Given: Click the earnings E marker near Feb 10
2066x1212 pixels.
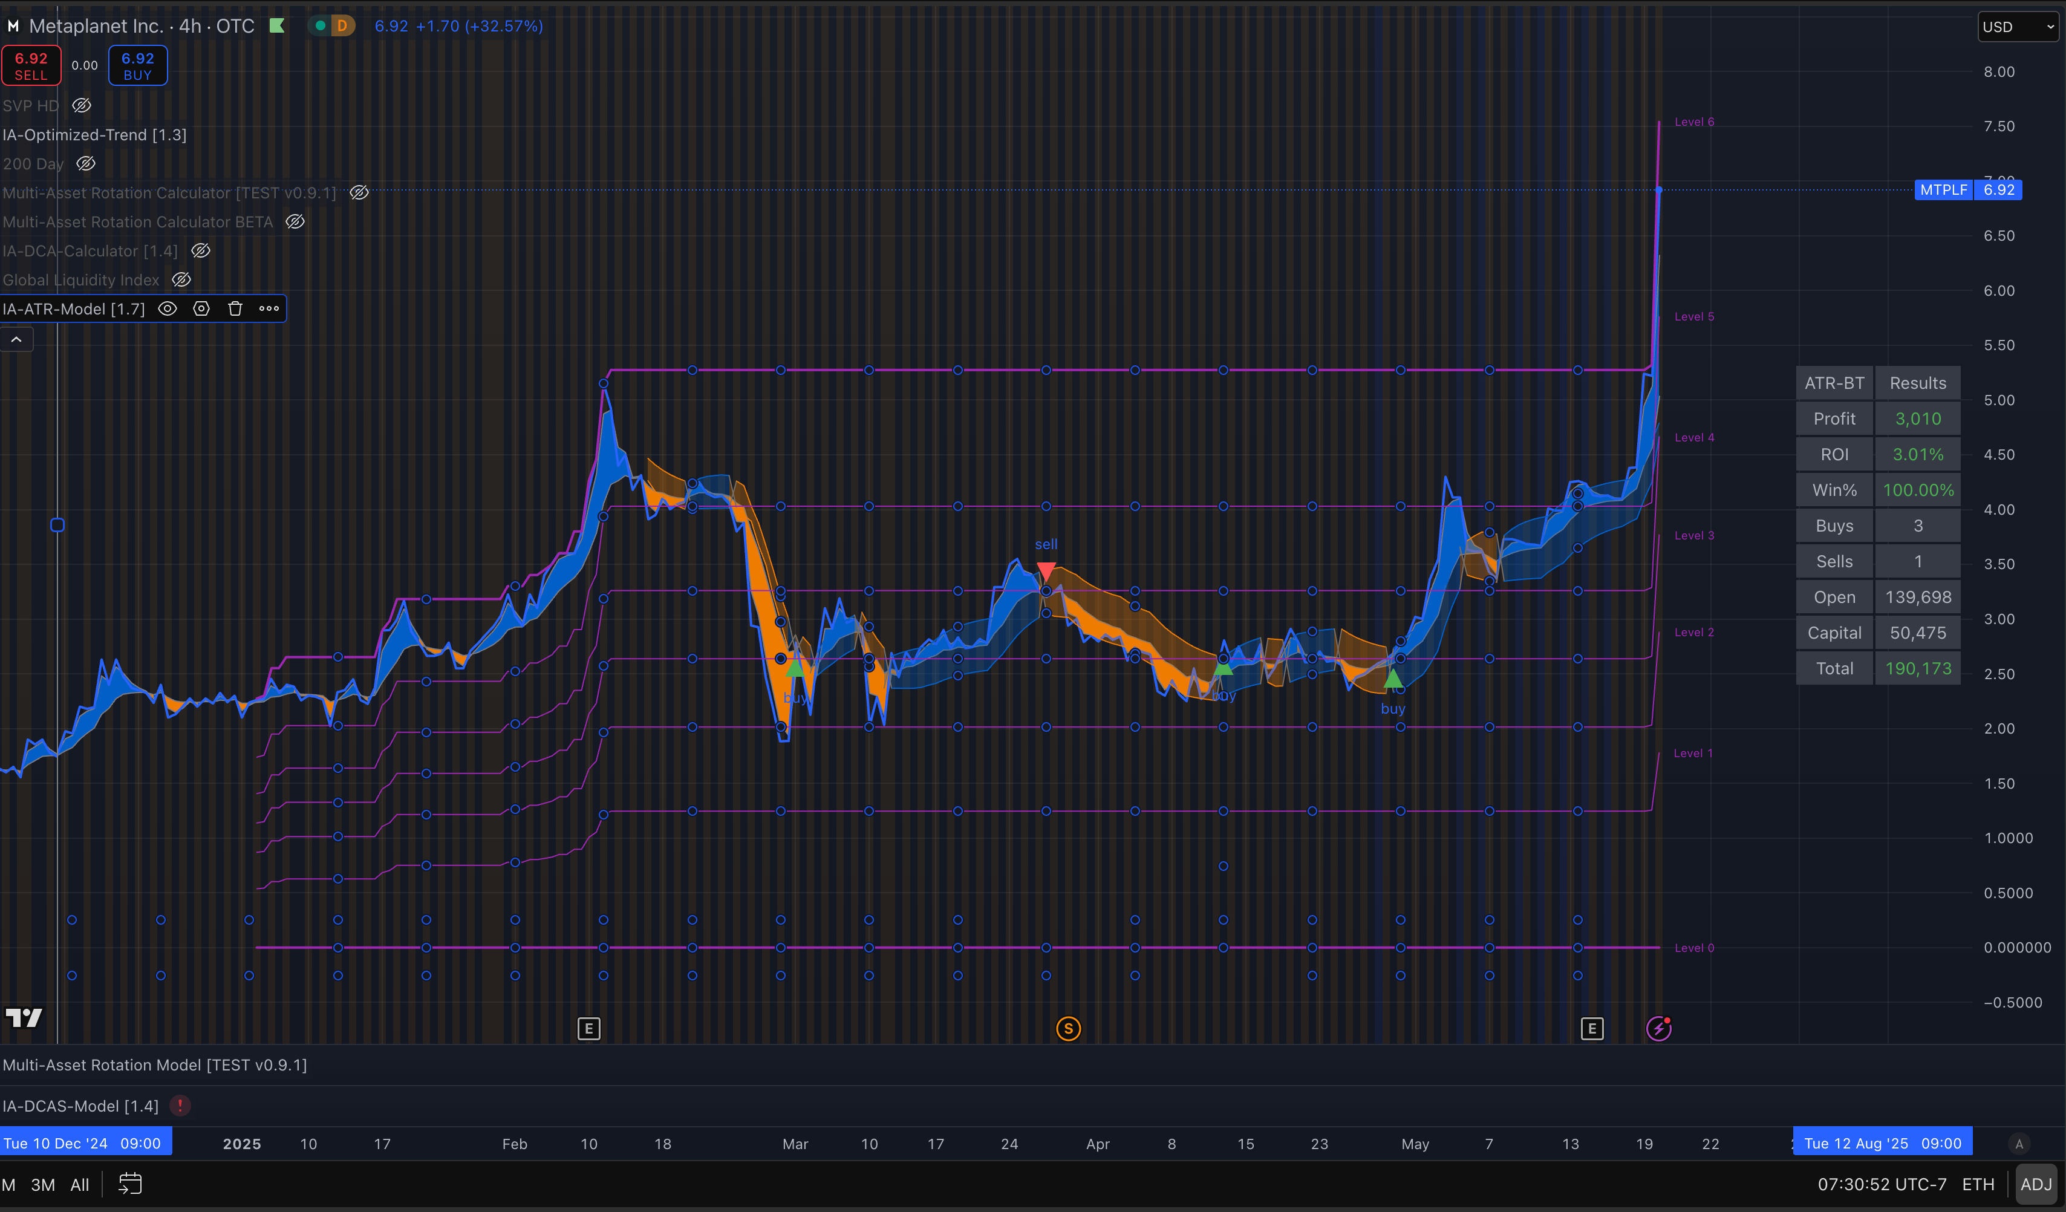Looking at the screenshot, I should coord(588,1028).
